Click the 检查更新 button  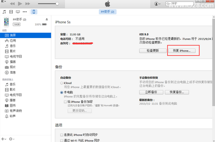(x=153, y=51)
